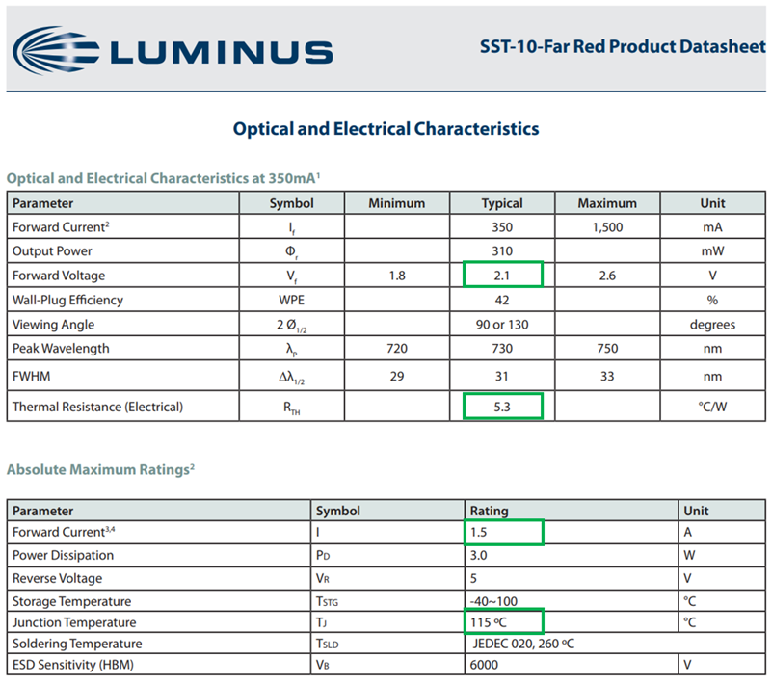Image resolution: width=772 pixels, height=684 pixels.
Task: Click the highlighted 1.5 forward current rating
Action: (505, 532)
